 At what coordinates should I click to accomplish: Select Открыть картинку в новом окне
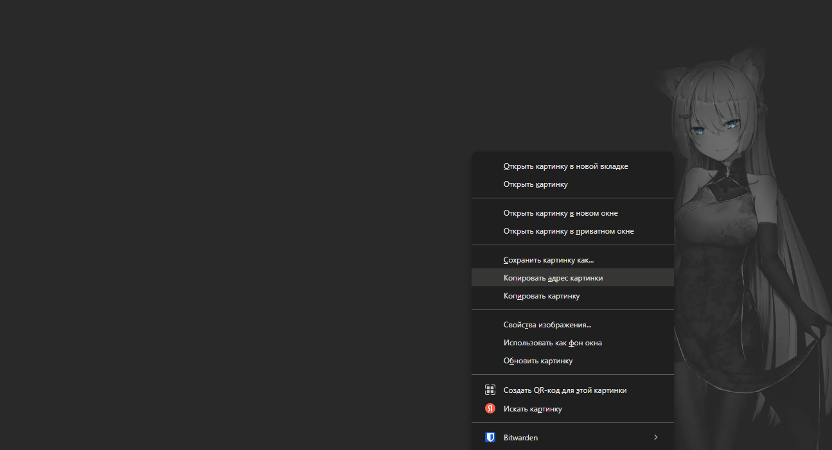[x=572, y=213]
